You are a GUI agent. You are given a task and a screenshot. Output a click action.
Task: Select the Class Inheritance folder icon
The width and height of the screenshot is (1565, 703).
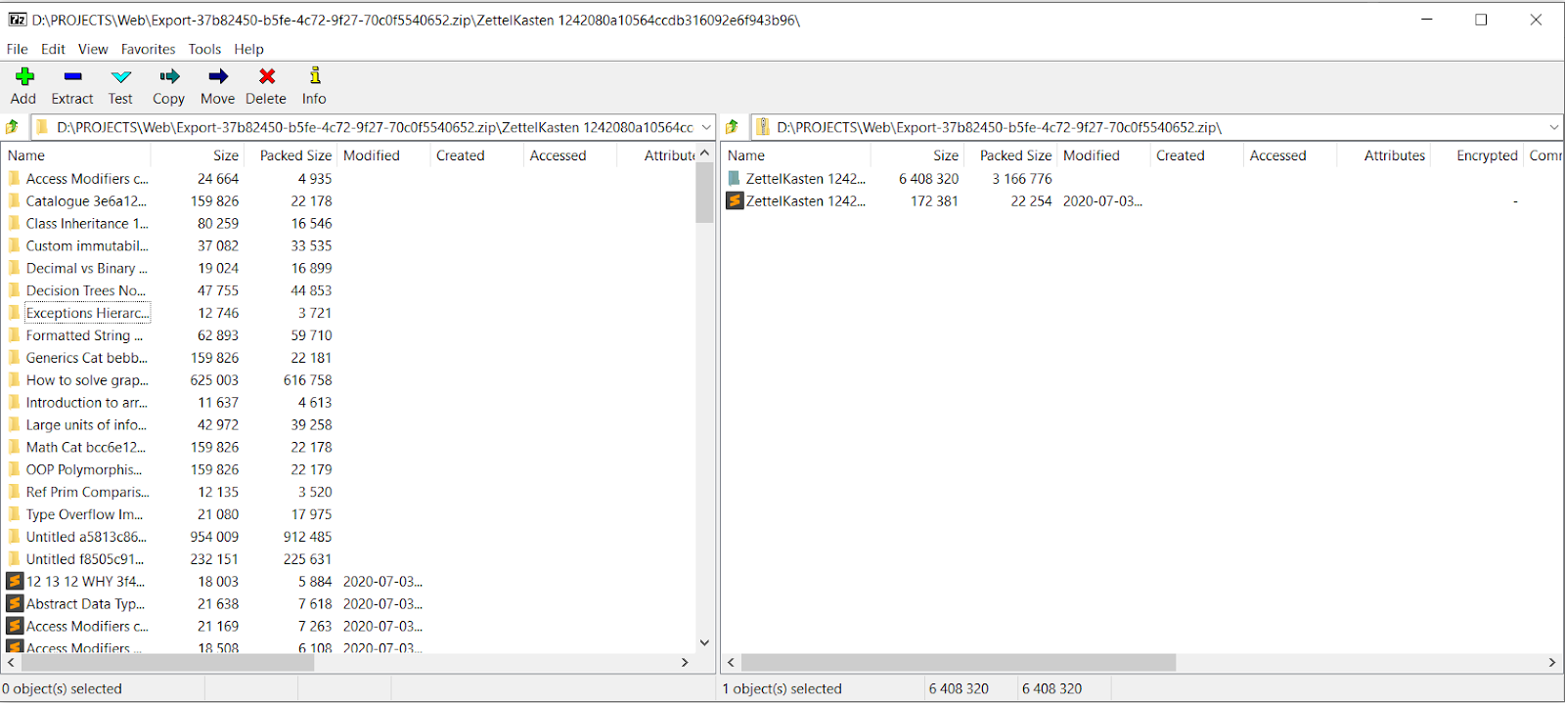tap(14, 223)
